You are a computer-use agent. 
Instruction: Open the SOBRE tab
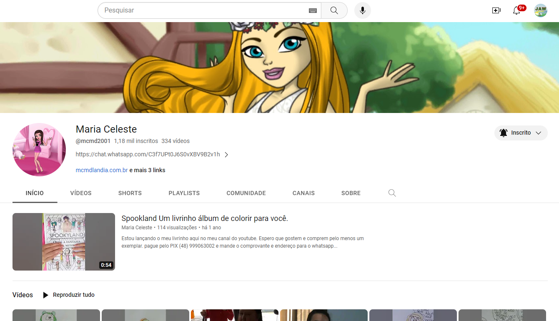pyautogui.click(x=351, y=193)
